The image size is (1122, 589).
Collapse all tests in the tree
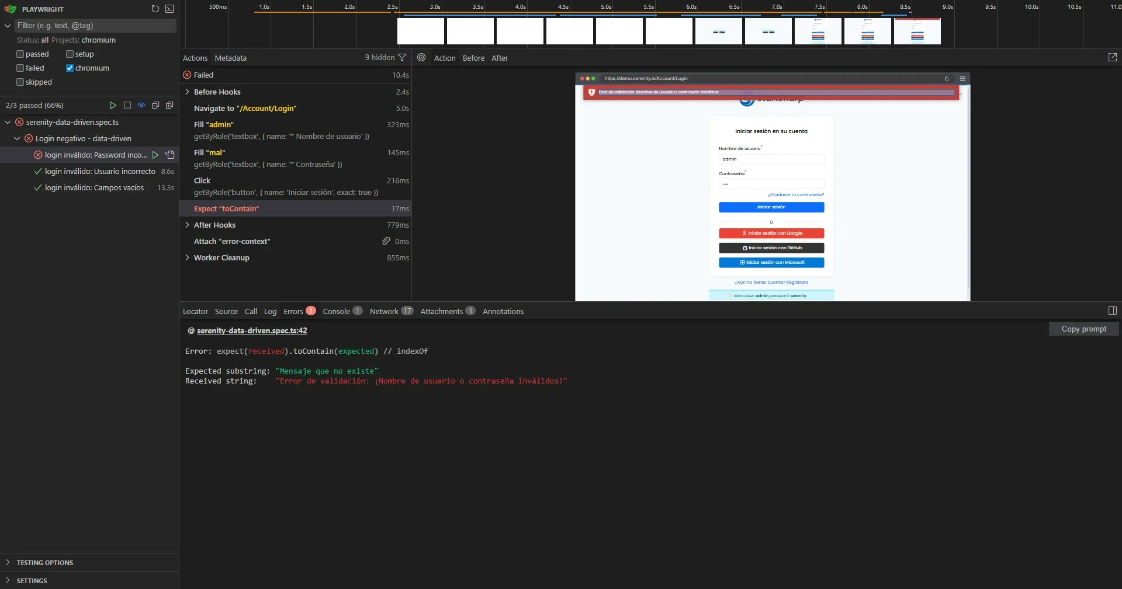(155, 105)
